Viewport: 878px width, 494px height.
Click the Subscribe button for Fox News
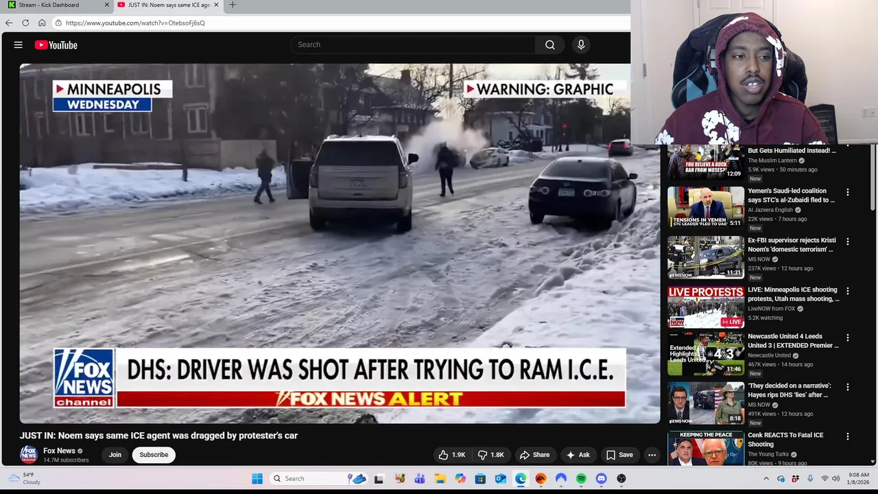pyautogui.click(x=154, y=455)
